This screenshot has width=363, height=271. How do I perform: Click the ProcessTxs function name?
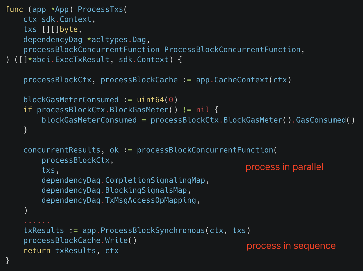point(100,9)
